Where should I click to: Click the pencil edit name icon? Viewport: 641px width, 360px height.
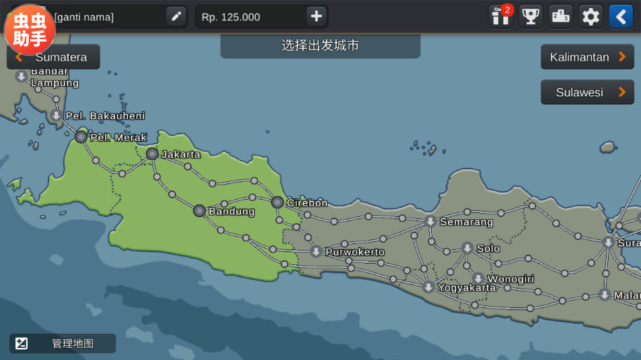click(x=176, y=16)
